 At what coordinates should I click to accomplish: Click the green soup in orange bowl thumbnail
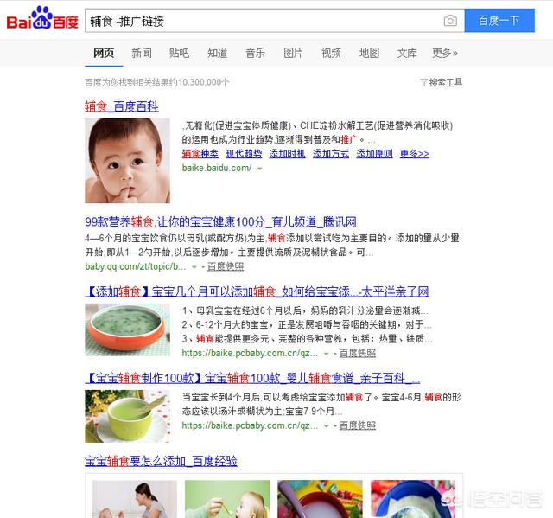(127, 330)
